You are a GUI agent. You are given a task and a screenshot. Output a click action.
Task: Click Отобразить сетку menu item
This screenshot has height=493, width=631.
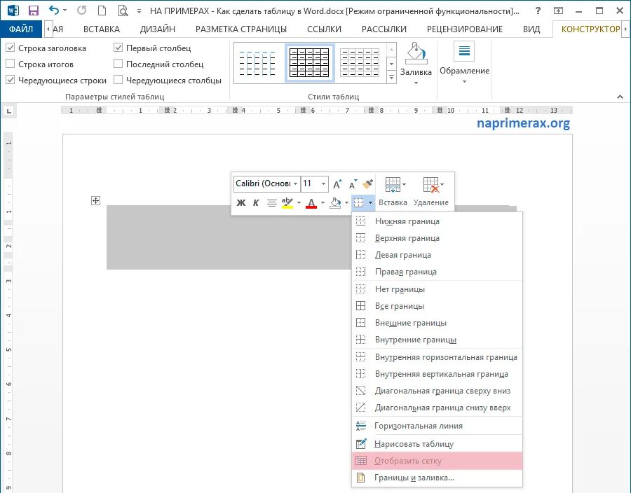[437, 461]
